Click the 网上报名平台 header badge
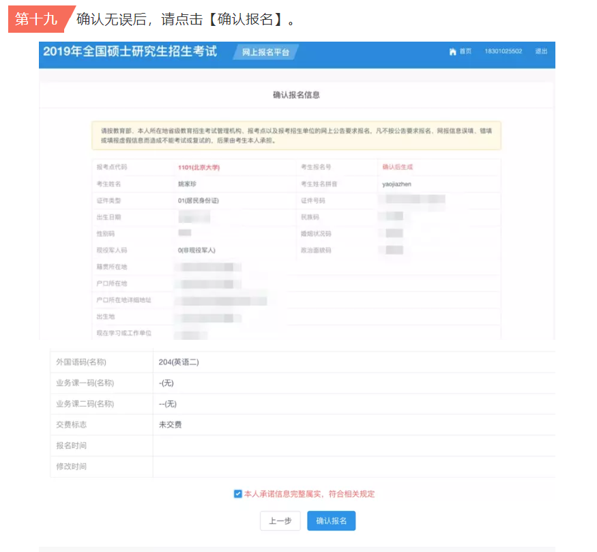 [x=265, y=53]
